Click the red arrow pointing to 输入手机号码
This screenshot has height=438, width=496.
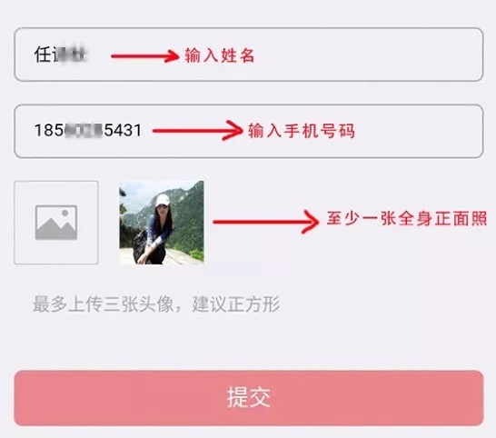198,130
